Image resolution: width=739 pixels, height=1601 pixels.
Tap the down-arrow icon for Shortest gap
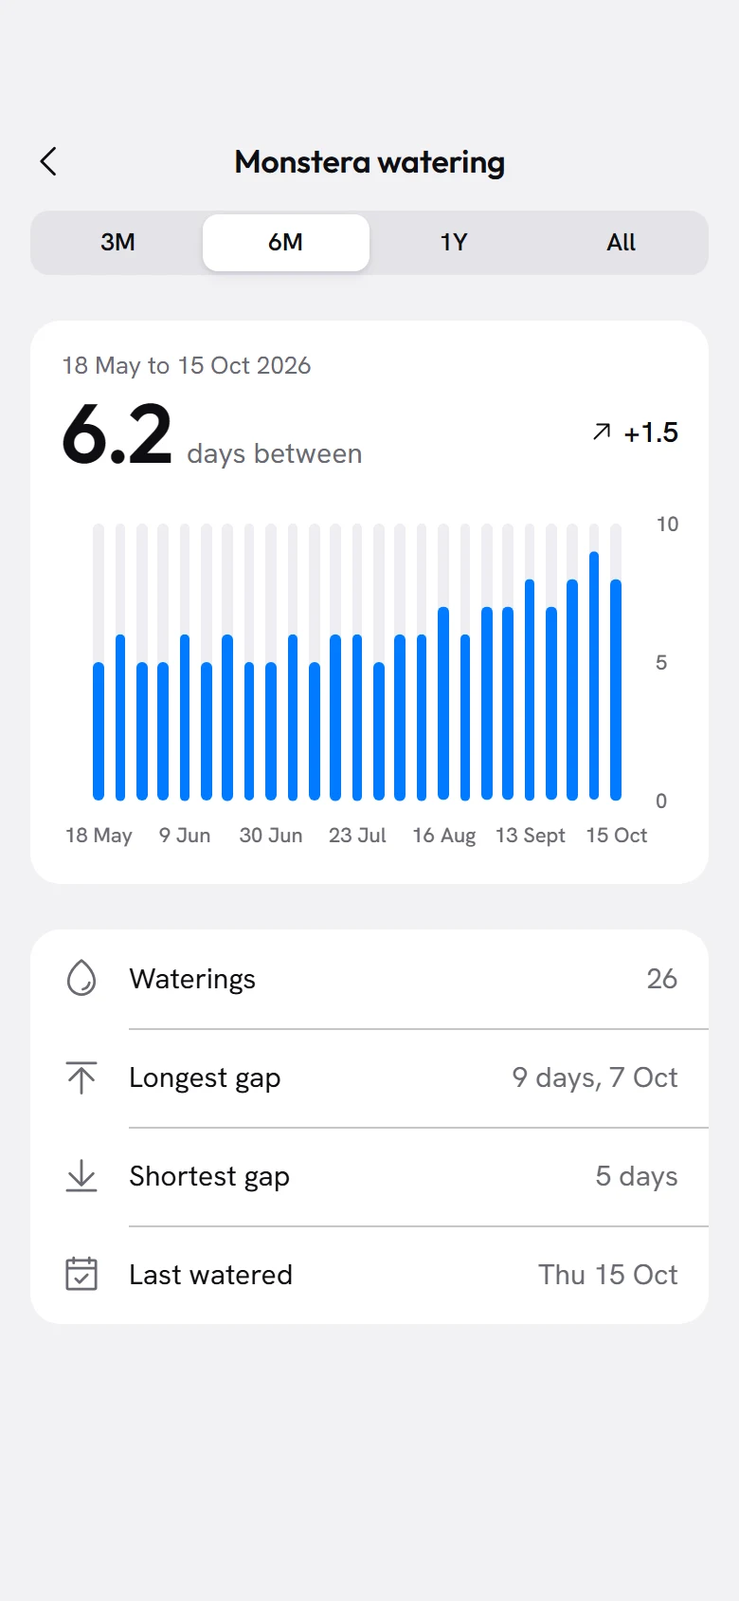point(81,1176)
